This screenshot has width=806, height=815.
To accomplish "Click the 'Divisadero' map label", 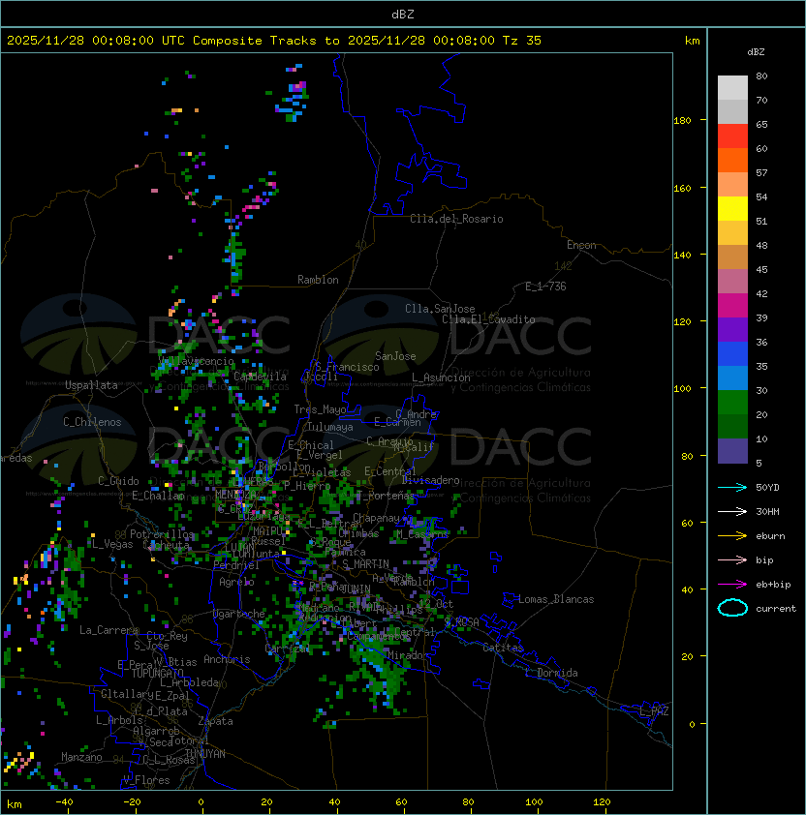I will (430, 480).
